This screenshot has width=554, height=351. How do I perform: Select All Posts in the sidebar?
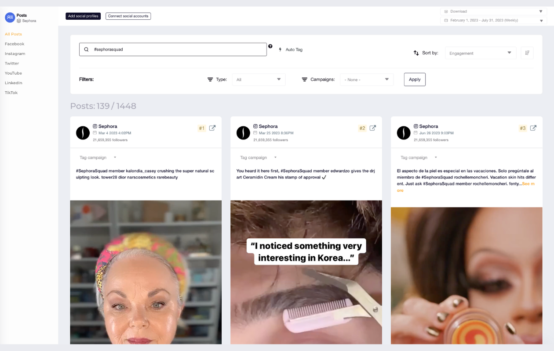point(13,34)
